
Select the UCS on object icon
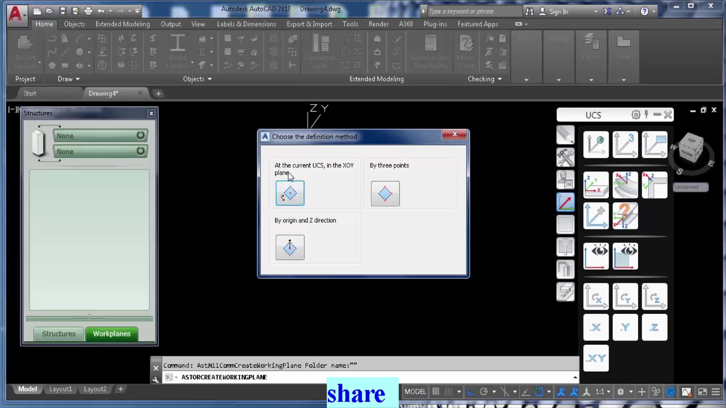[596, 185]
